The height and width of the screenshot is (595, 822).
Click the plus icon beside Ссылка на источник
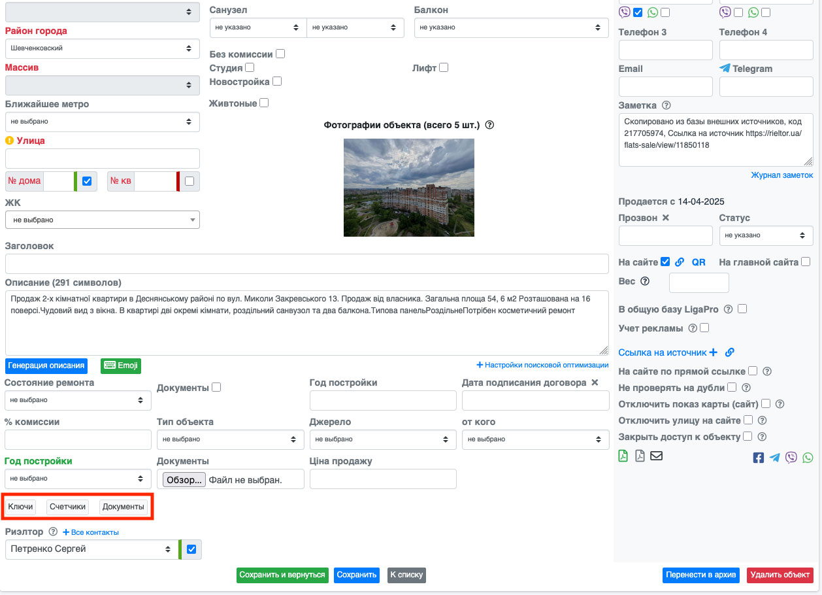tap(714, 352)
